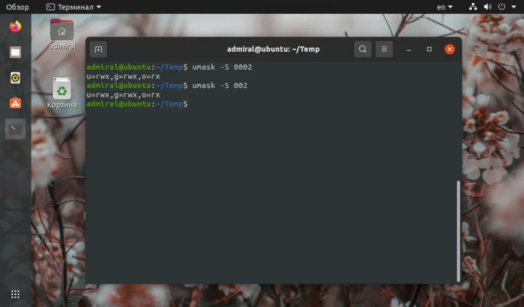Click the 'umask -S 0002' command text
Screen dimensions: 524x307
click(x=222, y=67)
